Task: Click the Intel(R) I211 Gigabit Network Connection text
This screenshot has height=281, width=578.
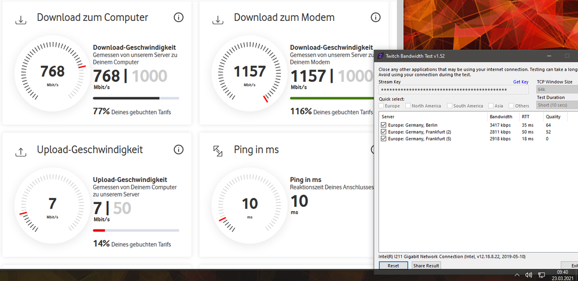Action: point(452,256)
